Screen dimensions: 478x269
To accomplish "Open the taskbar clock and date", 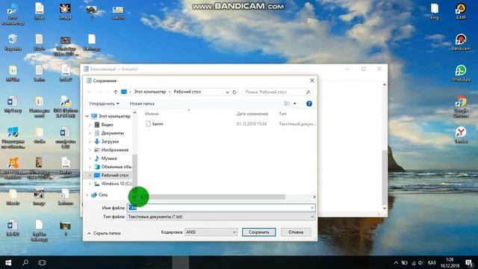I will 450,263.
